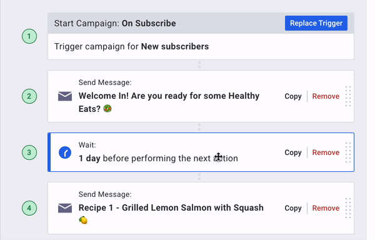This screenshot has width=375, height=240.
Task: Select the step 4 number badge
Action: click(x=29, y=208)
